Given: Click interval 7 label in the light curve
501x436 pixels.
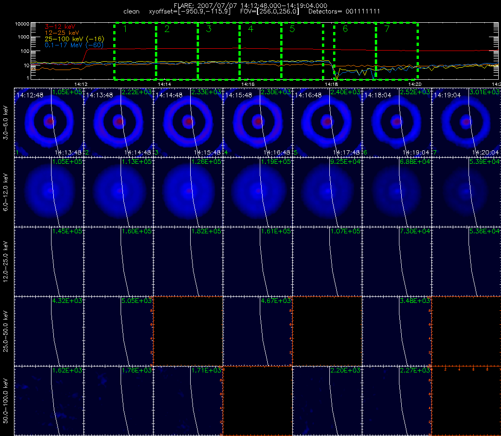Looking at the screenshot, I should tap(387, 29).
